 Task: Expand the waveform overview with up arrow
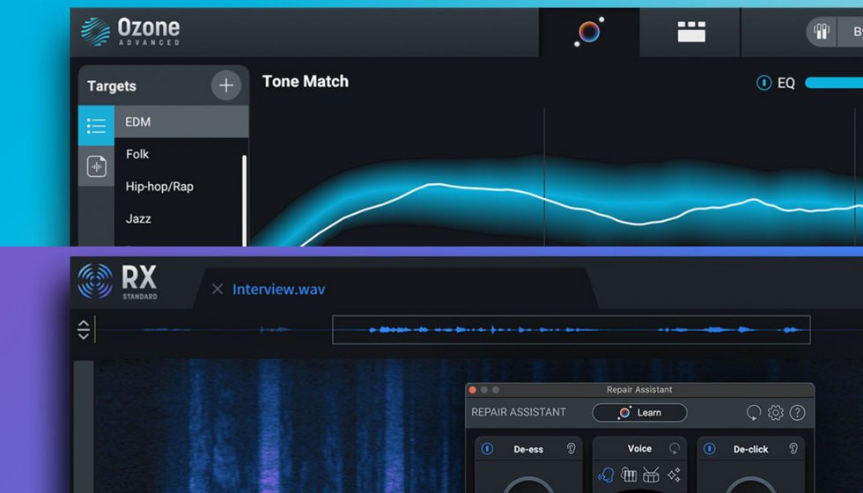click(83, 324)
